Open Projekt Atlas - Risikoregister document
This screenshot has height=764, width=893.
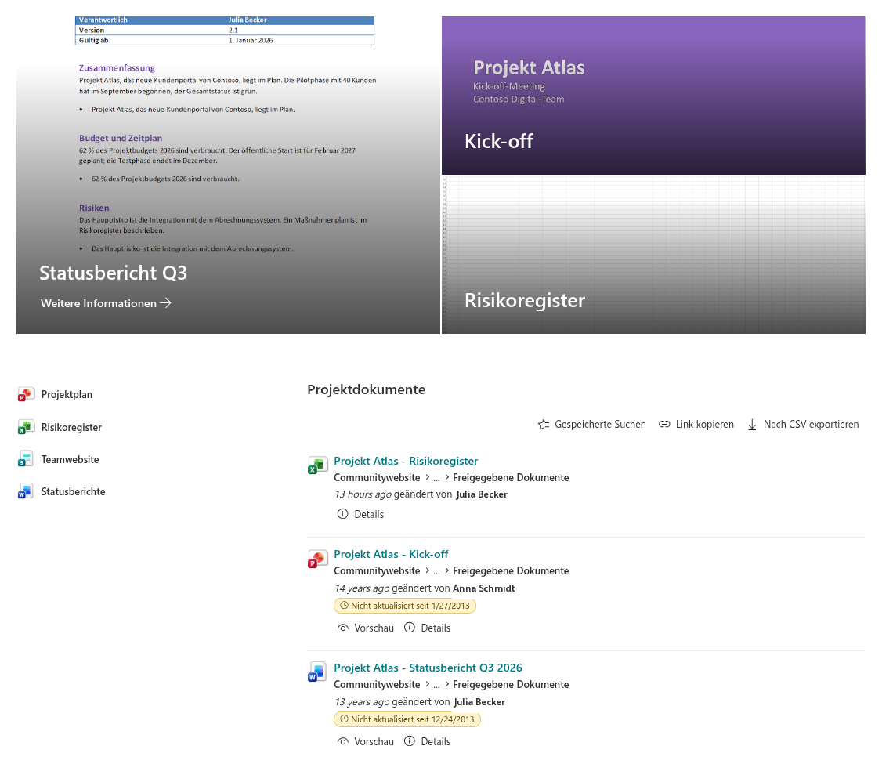coord(406,461)
